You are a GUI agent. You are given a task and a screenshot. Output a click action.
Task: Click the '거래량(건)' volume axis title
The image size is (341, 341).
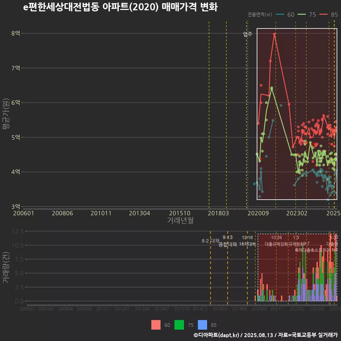6,267
